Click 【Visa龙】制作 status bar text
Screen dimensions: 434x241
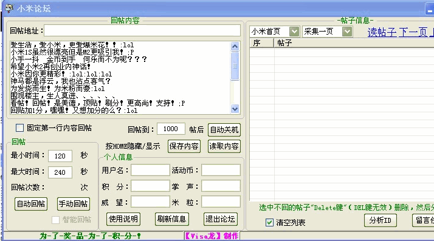[212, 236]
